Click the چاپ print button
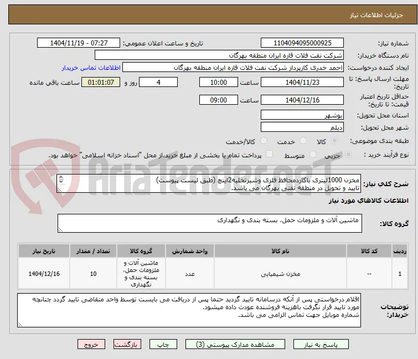This screenshot has height=359, width=418. [x=163, y=345]
